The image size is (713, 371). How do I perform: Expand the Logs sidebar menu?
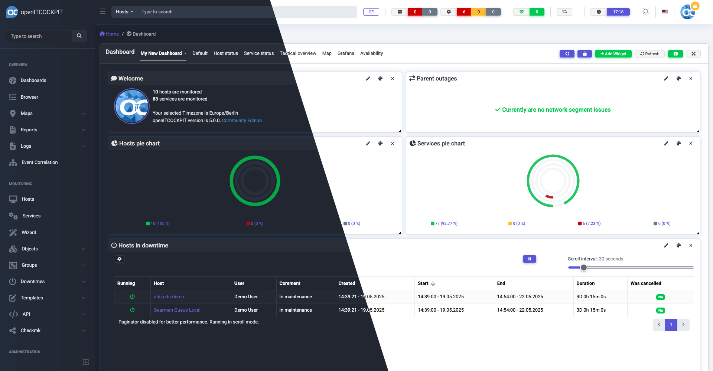pos(47,146)
